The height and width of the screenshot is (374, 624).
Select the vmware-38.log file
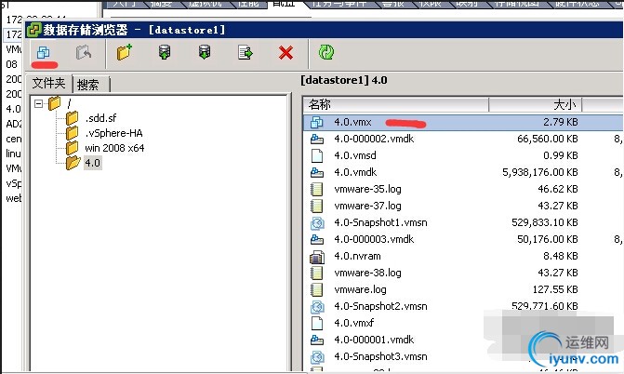(367, 273)
